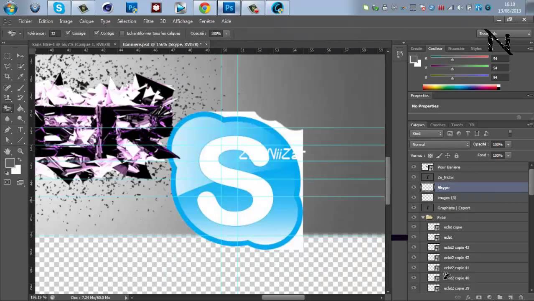The height and width of the screenshot is (301, 534).
Task: Switch to the Nuancier tab
Action: coord(456,48)
